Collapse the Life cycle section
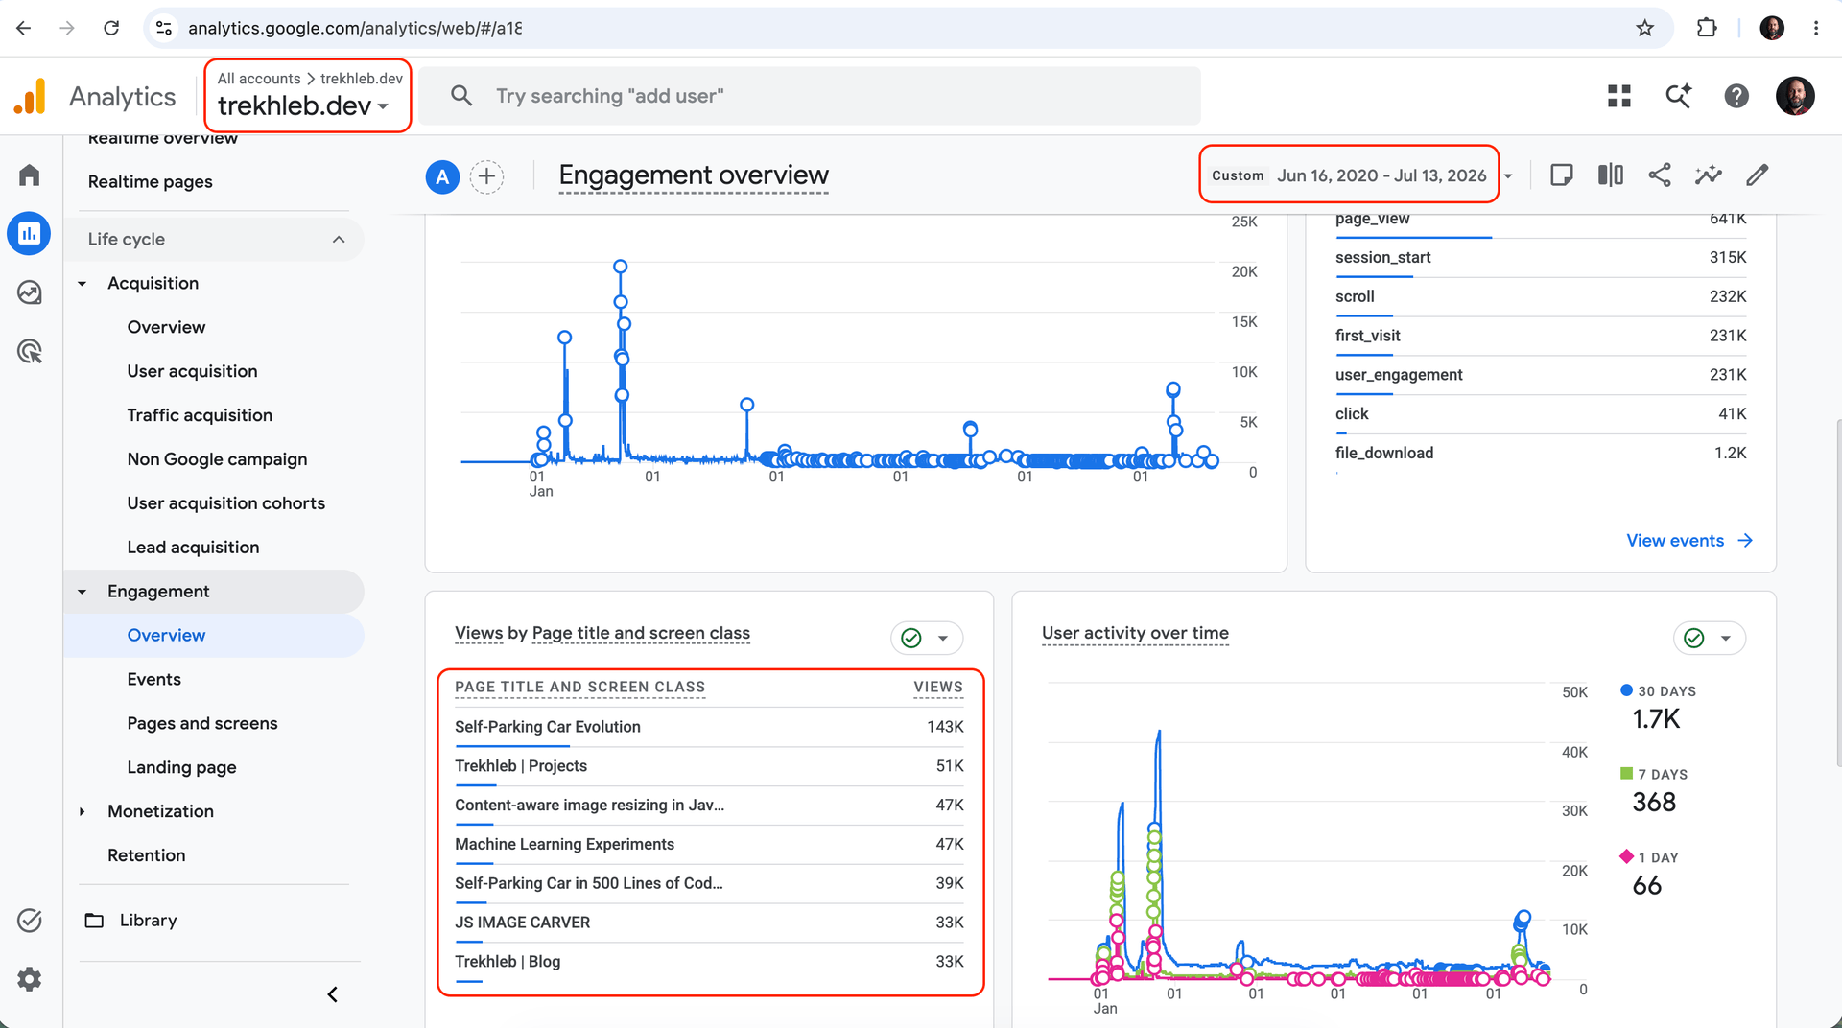This screenshot has width=1842, height=1028. pos(339,240)
